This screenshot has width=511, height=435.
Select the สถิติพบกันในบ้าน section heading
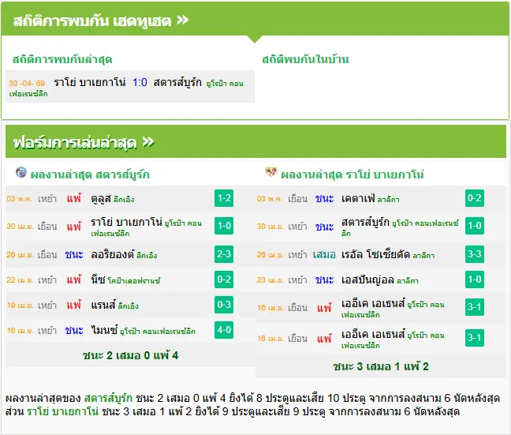(305, 59)
